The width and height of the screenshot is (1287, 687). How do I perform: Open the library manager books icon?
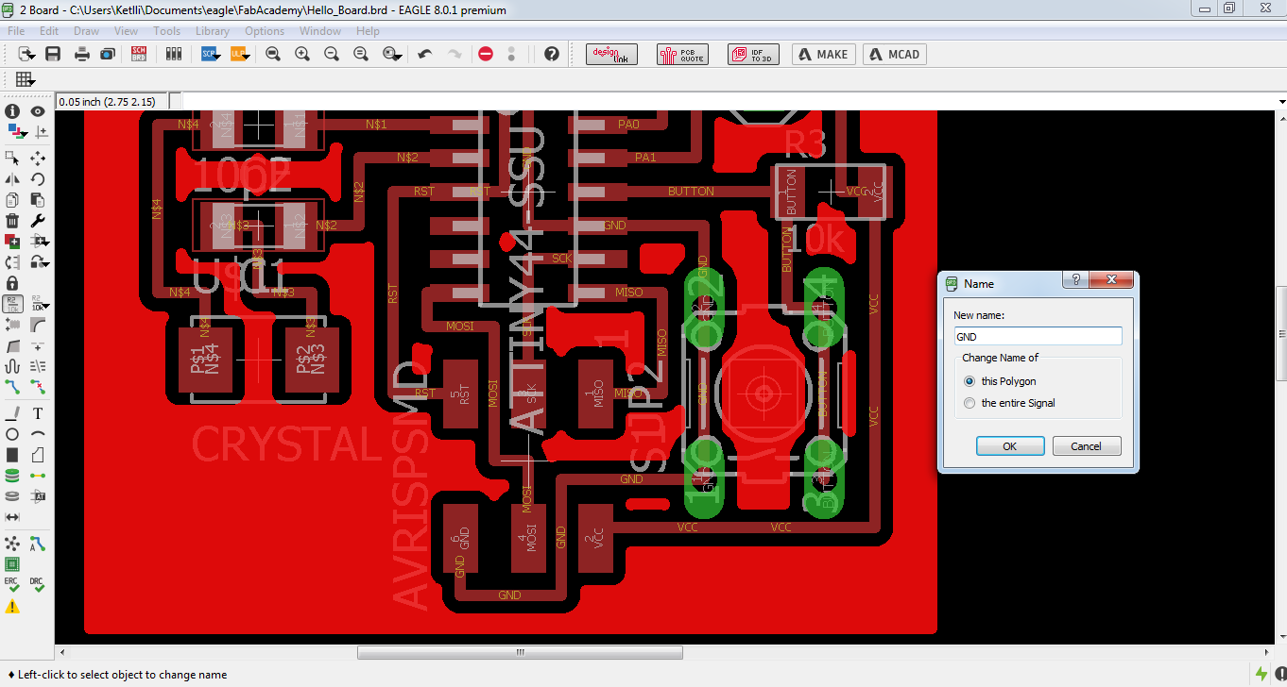click(173, 54)
